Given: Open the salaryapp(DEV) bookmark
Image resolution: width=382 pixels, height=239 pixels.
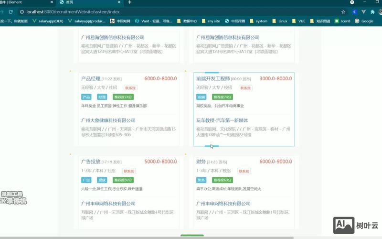Looking at the screenshot, I should pos(48,21).
